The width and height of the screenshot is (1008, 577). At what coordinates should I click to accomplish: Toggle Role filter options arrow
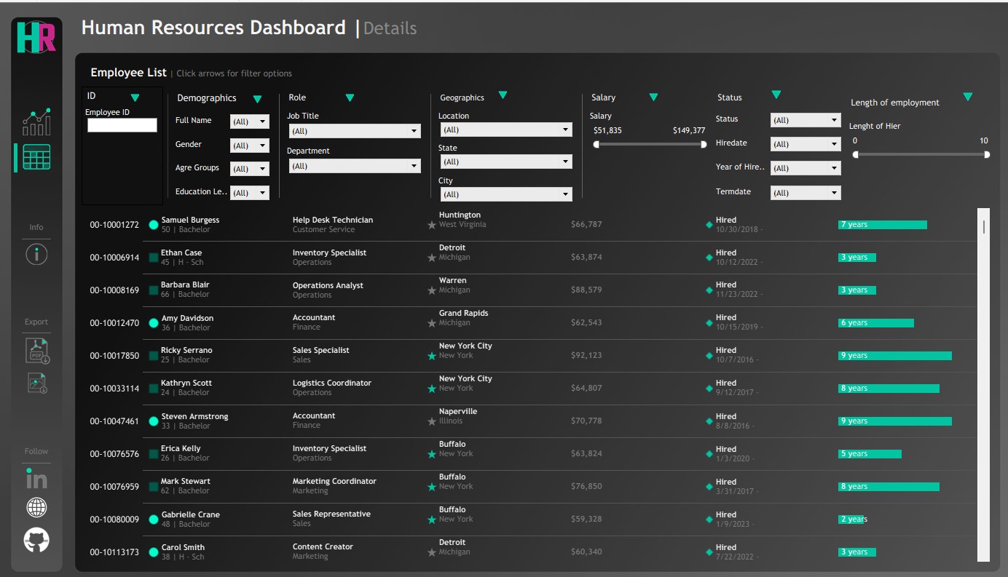[350, 98]
